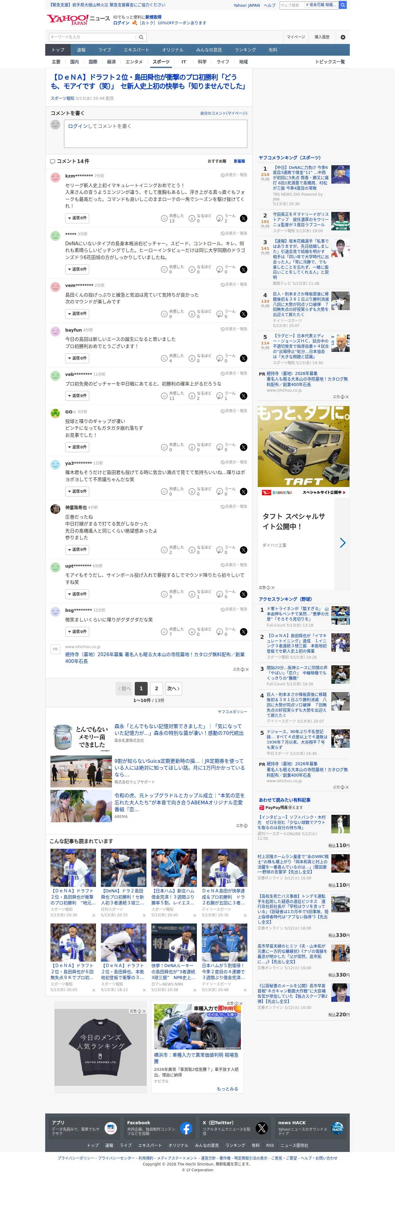The image size is (395, 1207).
Task: Share 神童珠希也 comment on X
Action: coord(244,550)
